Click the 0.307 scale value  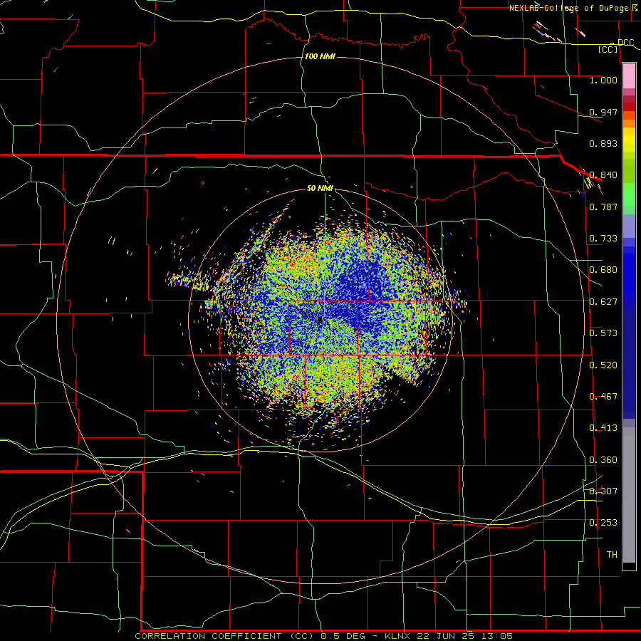[x=603, y=491]
